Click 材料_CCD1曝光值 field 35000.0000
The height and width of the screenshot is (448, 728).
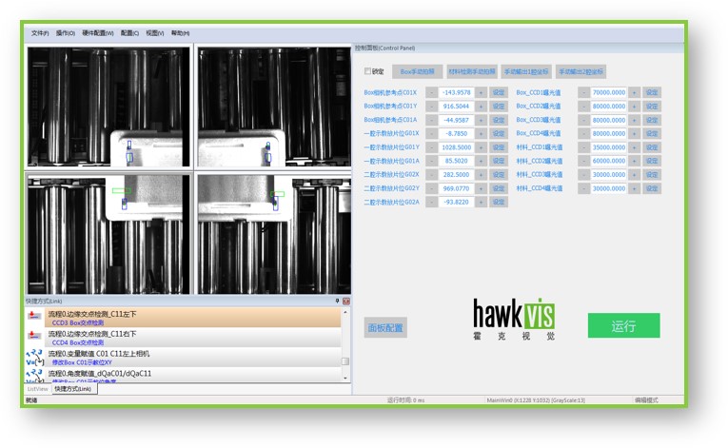coord(609,147)
